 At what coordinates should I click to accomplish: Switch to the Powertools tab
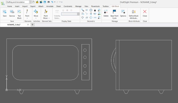(x=95, y=6)
